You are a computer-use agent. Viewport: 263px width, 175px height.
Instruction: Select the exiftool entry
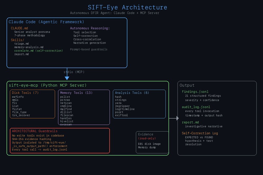[121, 115]
